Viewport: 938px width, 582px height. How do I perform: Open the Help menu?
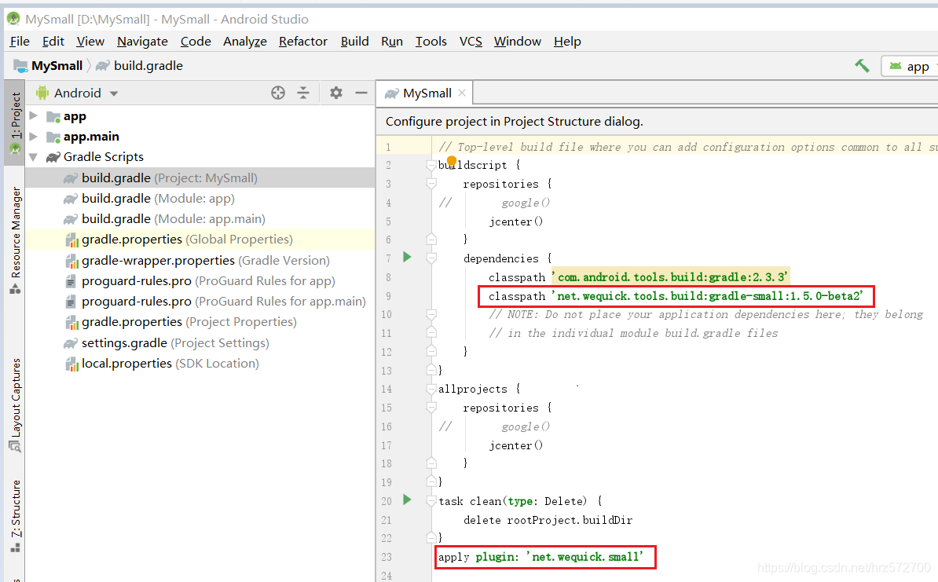[567, 42]
